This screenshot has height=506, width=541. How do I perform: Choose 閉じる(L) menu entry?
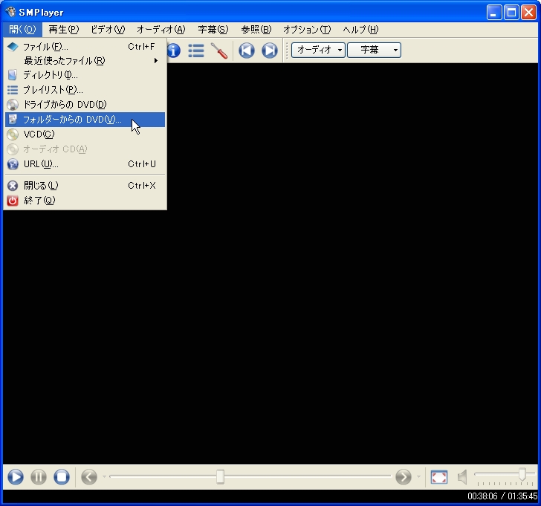[x=85, y=186]
